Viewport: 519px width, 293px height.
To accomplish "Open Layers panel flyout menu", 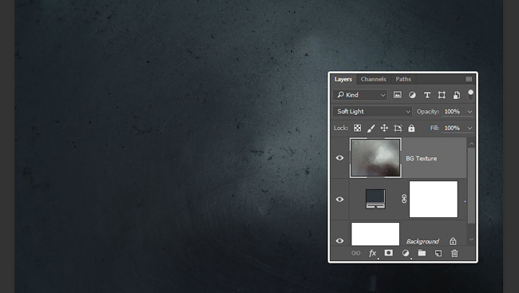I will (x=469, y=79).
